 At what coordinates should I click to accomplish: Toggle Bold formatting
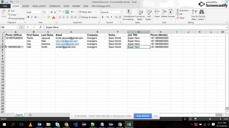point(28,17)
